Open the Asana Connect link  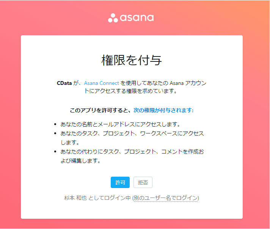click(102, 83)
